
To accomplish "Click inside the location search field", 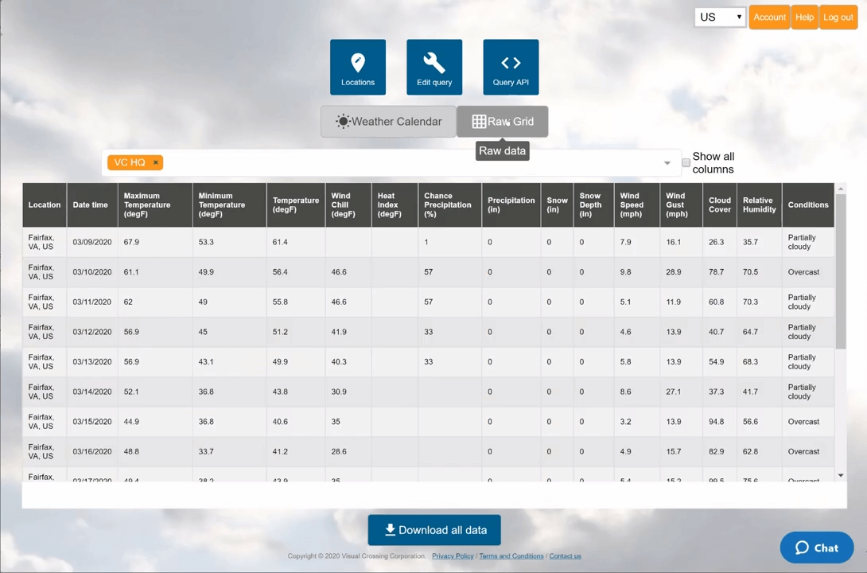I will [398, 162].
